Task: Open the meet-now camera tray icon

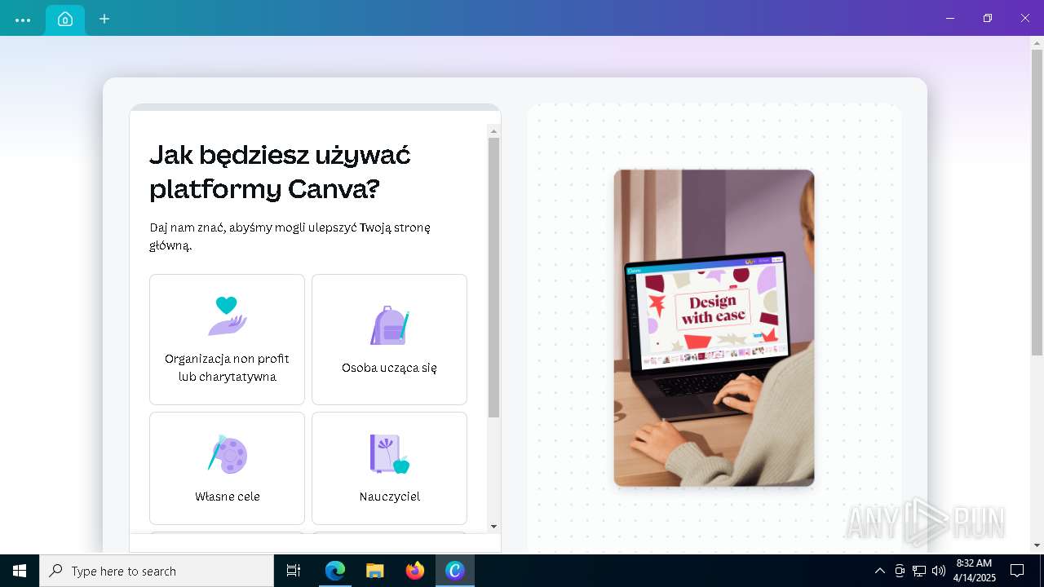Action: 900,571
